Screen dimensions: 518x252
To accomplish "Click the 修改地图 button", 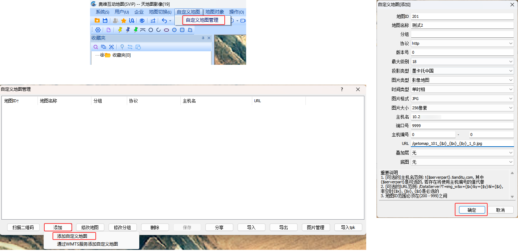I will pos(90,227).
